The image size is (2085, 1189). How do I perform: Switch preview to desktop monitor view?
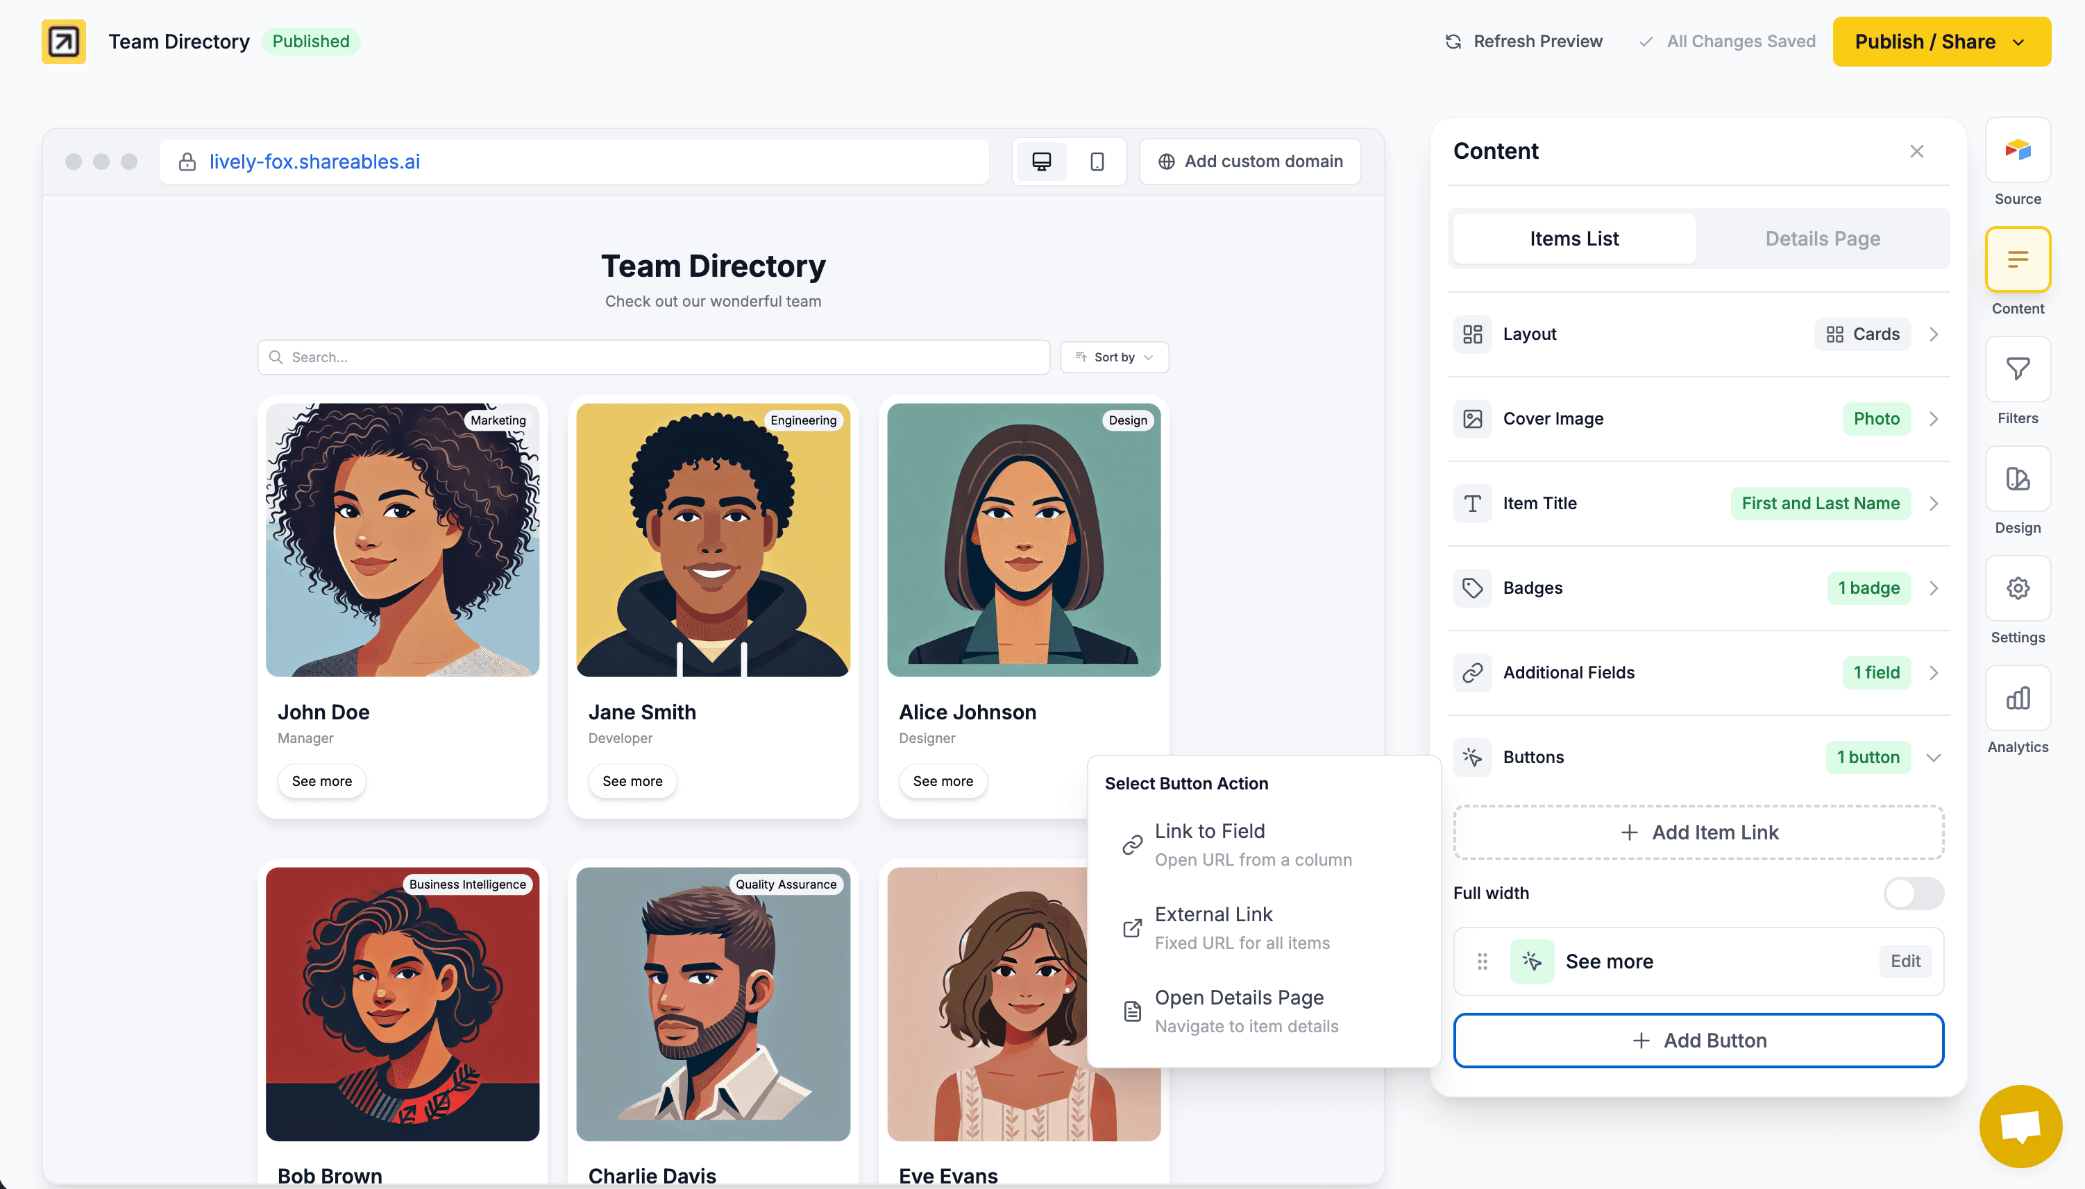pyautogui.click(x=1041, y=162)
